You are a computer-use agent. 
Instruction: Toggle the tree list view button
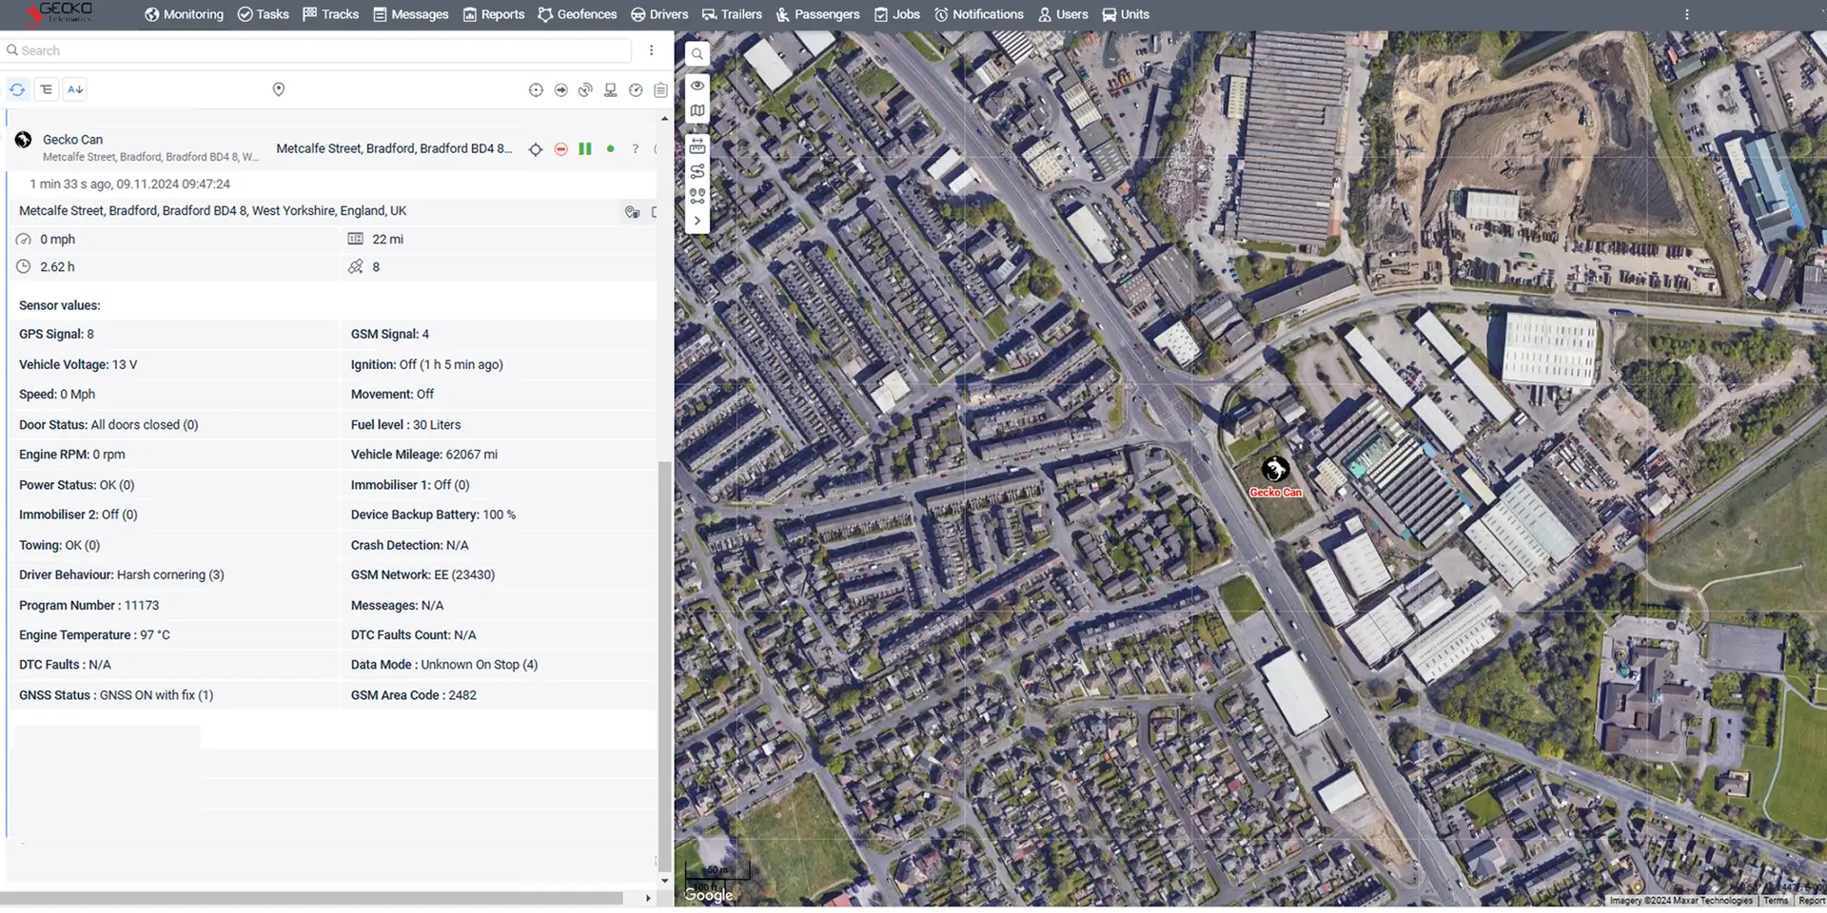[46, 89]
